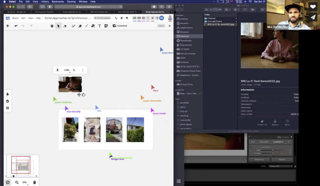The width and height of the screenshot is (320, 186).
Task: Click Markup in Finder preview
Action: tap(275, 123)
